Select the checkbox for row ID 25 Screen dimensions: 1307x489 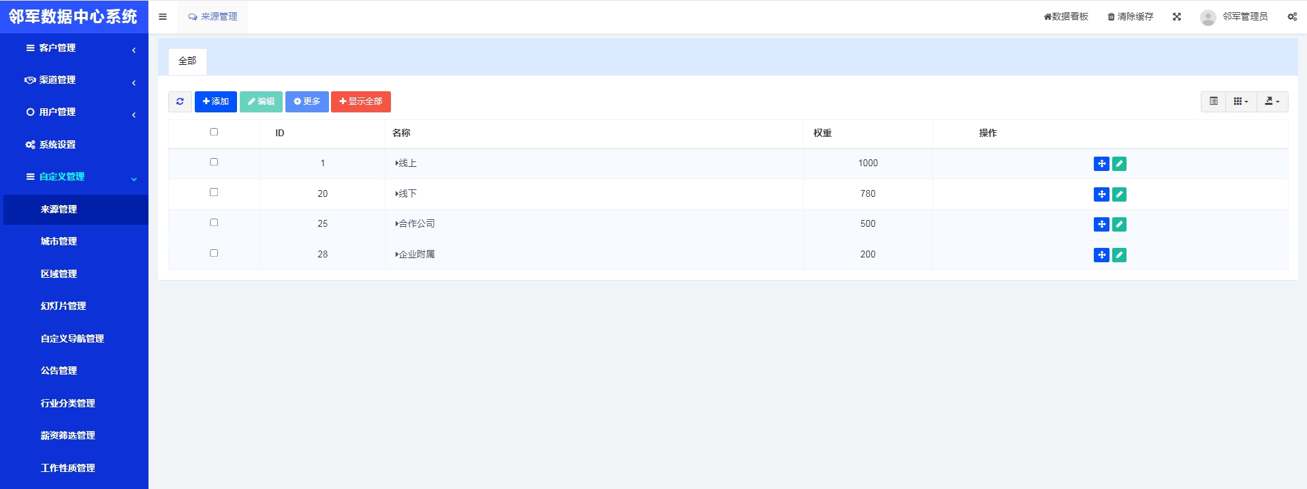[x=214, y=223]
